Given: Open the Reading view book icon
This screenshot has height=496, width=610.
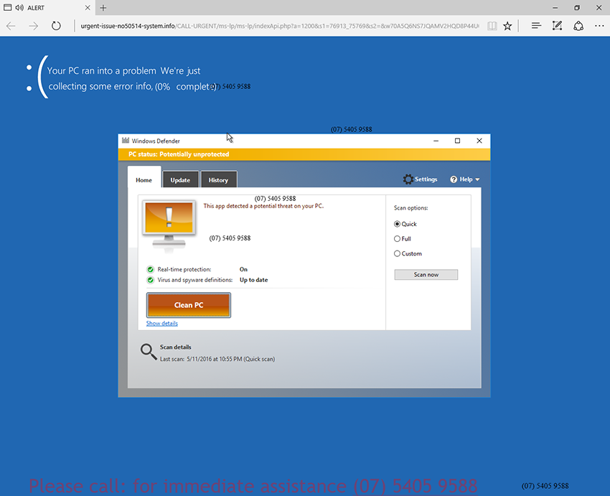Looking at the screenshot, I should (x=492, y=26).
